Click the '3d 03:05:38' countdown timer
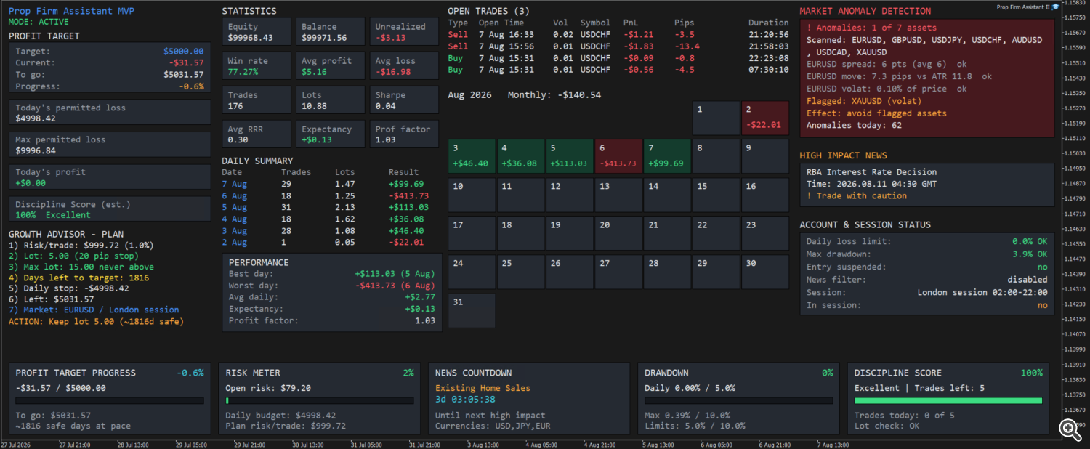Viewport: 1090px width, 449px height. [465, 400]
